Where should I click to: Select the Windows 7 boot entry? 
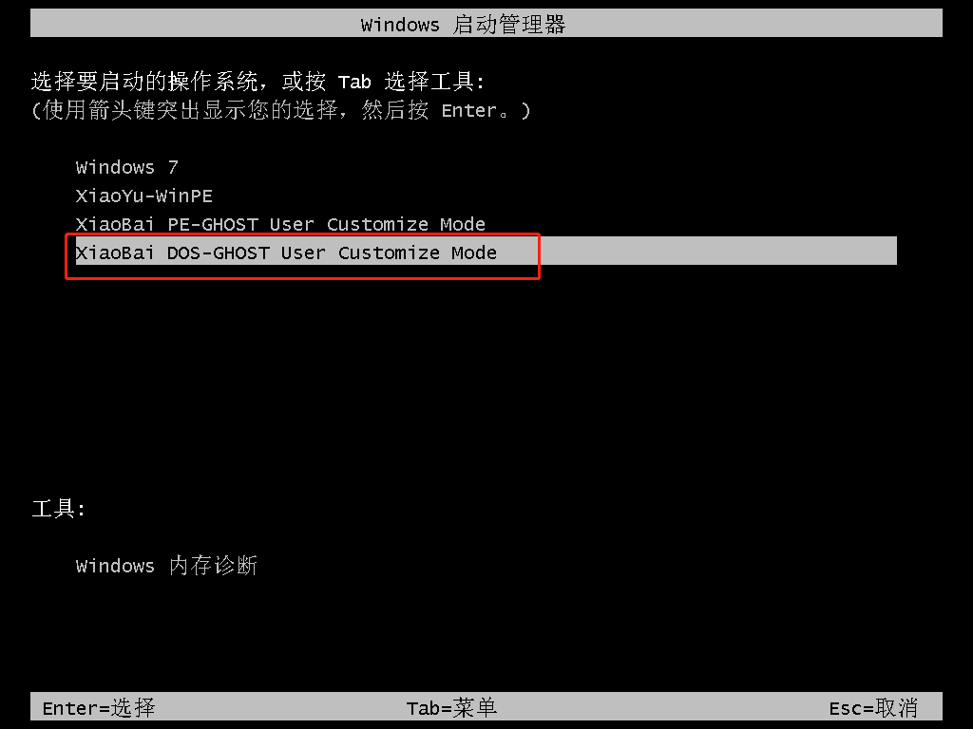pyautogui.click(x=126, y=167)
